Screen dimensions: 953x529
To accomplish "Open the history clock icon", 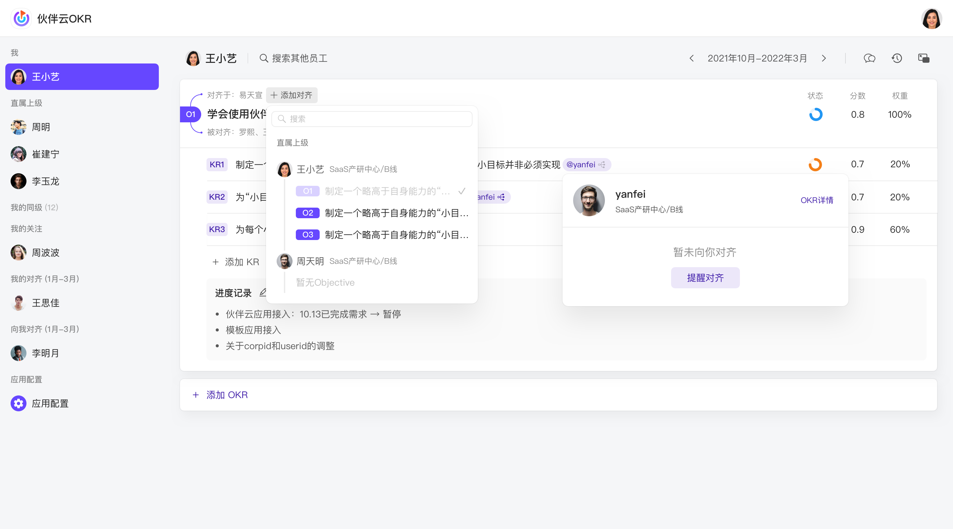I will pyautogui.click(x=897, y=58).
